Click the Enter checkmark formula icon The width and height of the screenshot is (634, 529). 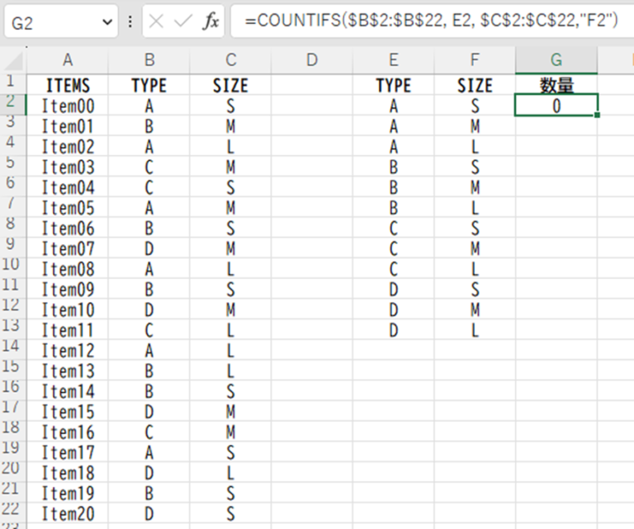[183, 22]
